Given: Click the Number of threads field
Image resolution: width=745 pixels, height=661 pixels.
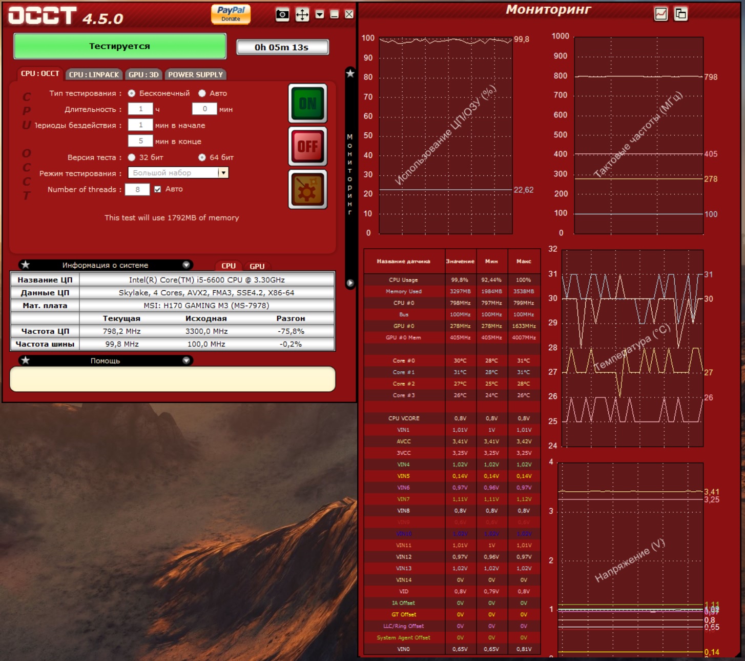Looking at the screenshot, I should pos(137,189).
